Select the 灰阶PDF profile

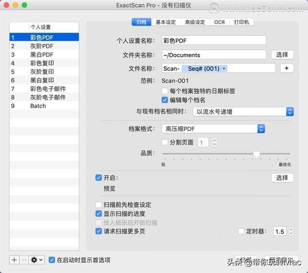(x=44, y=46)
